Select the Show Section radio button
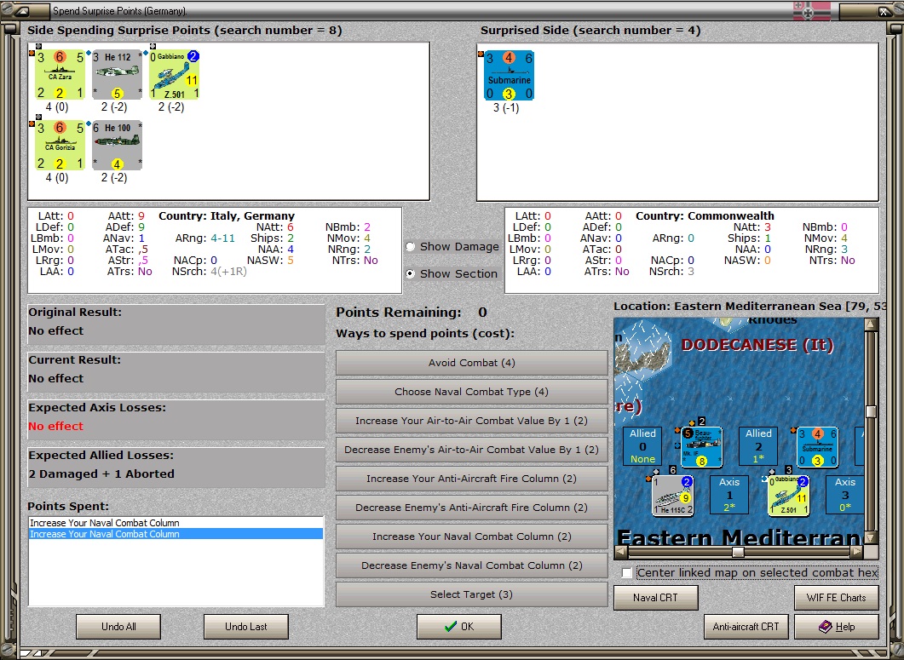The height and width of the screenshot is (660, 904). [411, 274]
